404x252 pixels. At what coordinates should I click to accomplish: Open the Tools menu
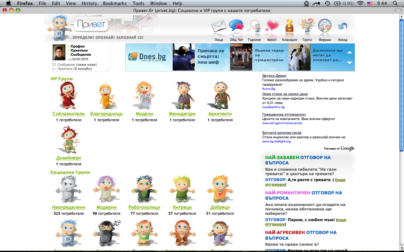(x=139, y=3)
